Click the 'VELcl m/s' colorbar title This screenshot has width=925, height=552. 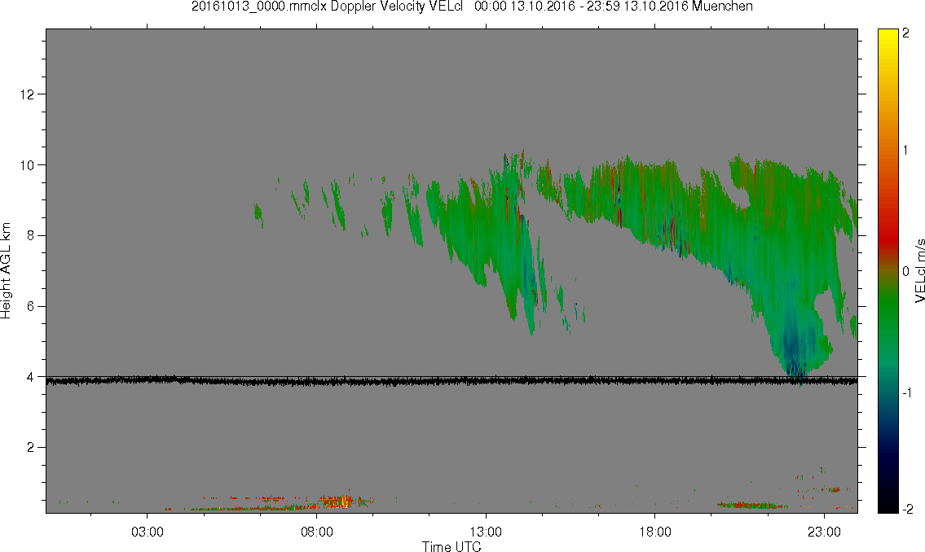point(919,271)
